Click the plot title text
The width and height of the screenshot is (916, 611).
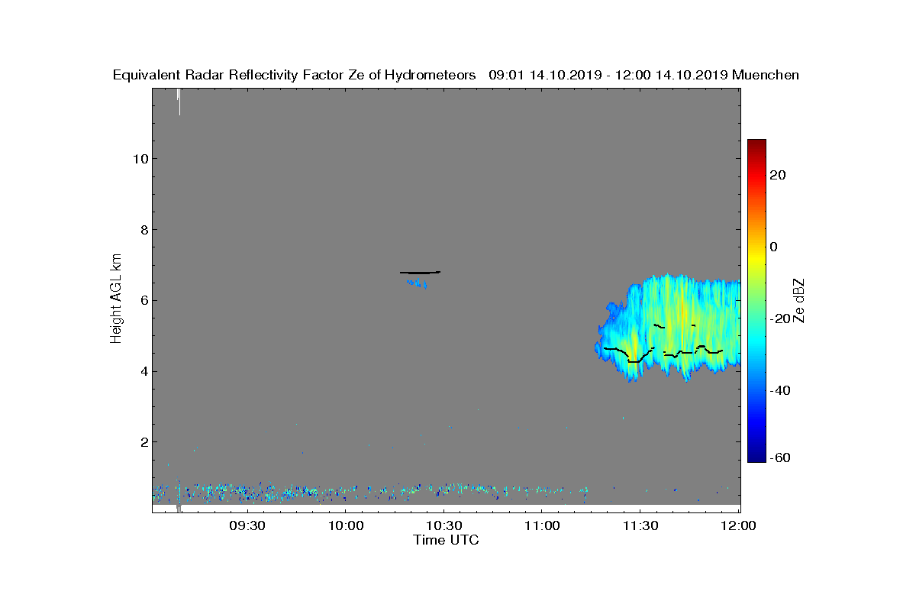click(456, 75)
